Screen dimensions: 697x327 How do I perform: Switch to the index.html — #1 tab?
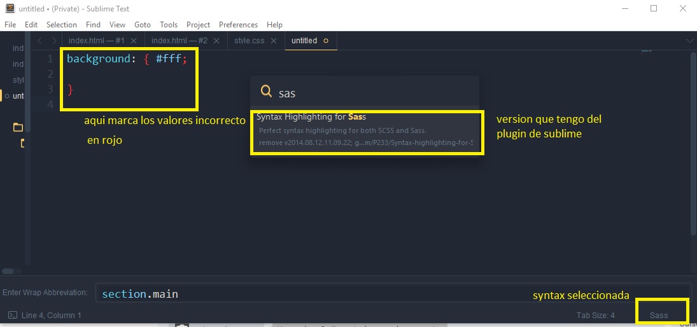(97, 41)
